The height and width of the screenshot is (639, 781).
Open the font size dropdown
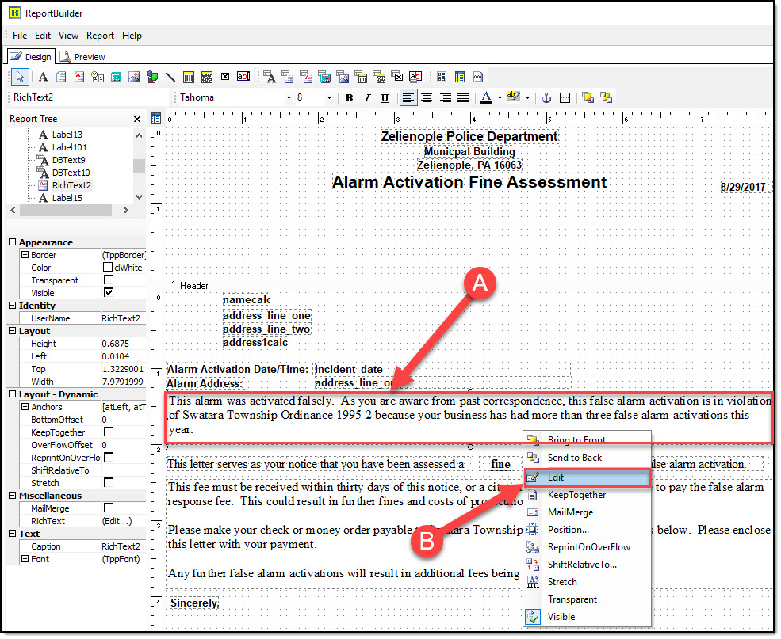(330, 98)
